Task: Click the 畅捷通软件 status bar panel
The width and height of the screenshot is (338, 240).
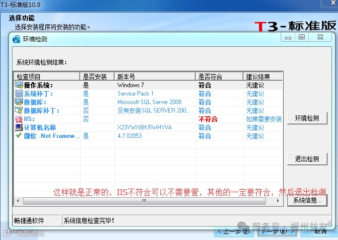Action: tap(36, 221)
